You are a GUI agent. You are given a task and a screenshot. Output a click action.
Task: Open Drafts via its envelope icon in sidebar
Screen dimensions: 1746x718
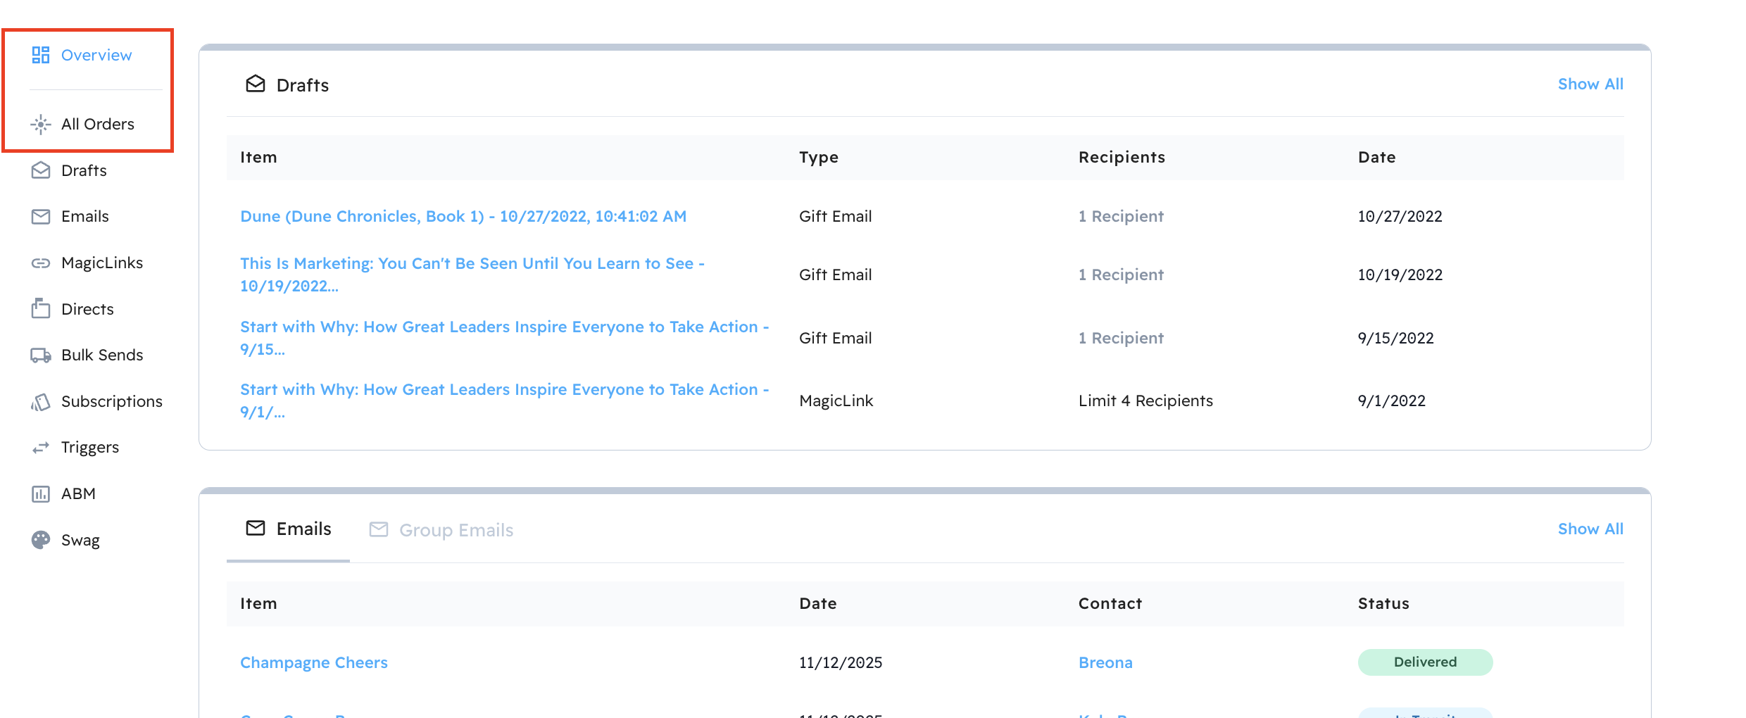point(41,170)
